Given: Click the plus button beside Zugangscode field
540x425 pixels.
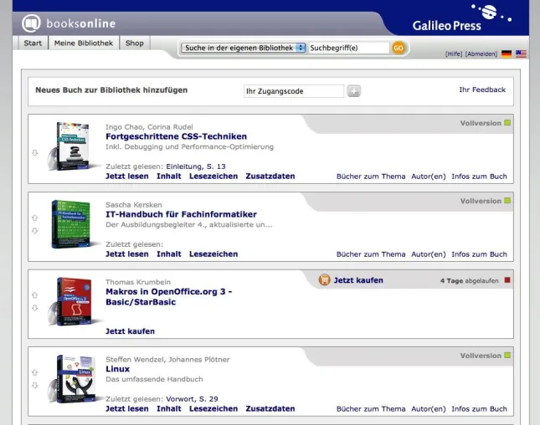Looking at the screenshot, I should 353,91.
